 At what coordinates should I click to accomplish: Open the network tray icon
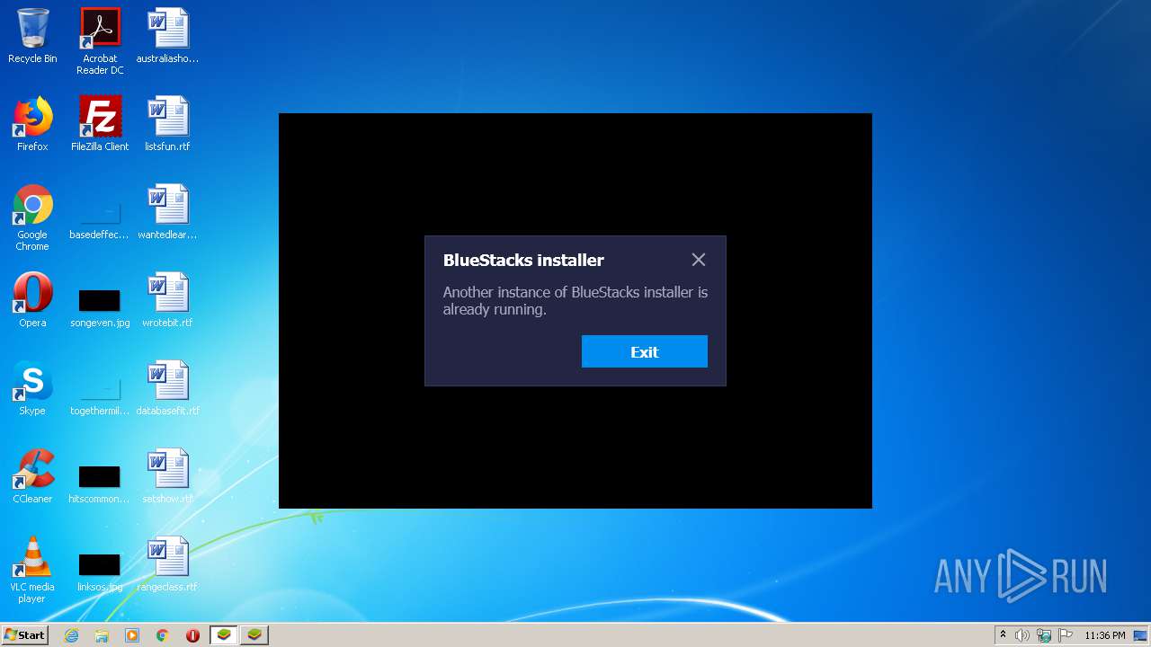(1044, 635)
